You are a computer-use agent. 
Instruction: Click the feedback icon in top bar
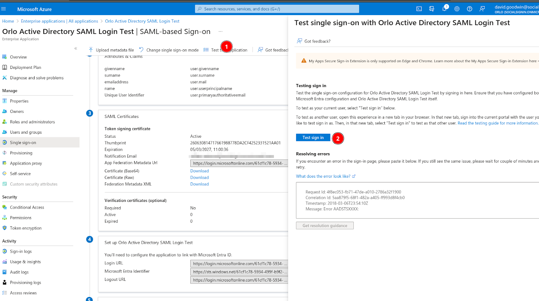(482, 9)
